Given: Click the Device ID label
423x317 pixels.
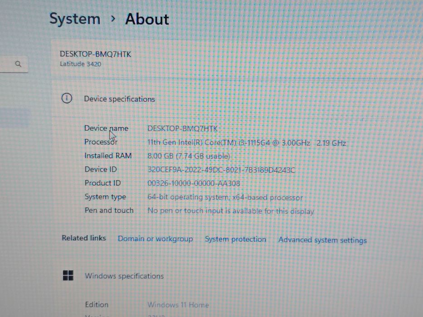Looking at the screenshot, I should coord(101,169).
